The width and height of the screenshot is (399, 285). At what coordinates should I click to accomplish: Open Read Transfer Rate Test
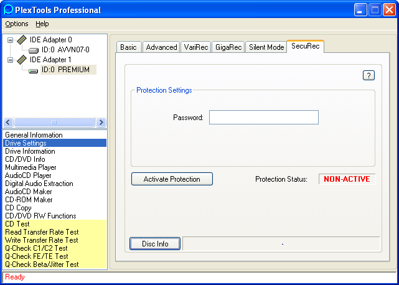coord(55,232)
